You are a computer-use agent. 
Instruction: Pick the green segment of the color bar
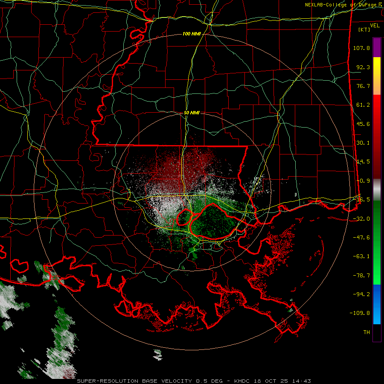click(377, 242)
